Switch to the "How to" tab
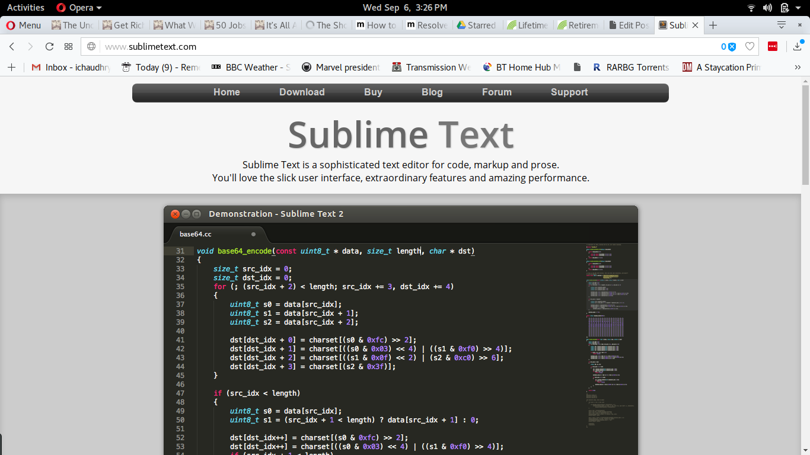Viewport: 810px width, 455px height. point(377,25)
